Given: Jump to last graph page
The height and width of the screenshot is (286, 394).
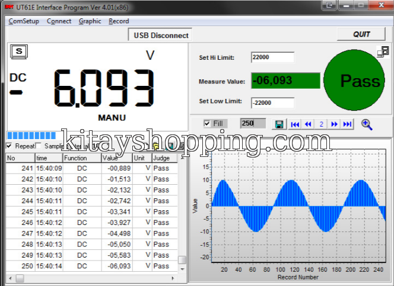Looking at the screenshot, I should pyautogui.click(x=347, y=124).
